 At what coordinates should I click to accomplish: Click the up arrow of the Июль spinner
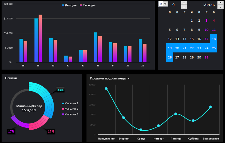pos(220,3)
